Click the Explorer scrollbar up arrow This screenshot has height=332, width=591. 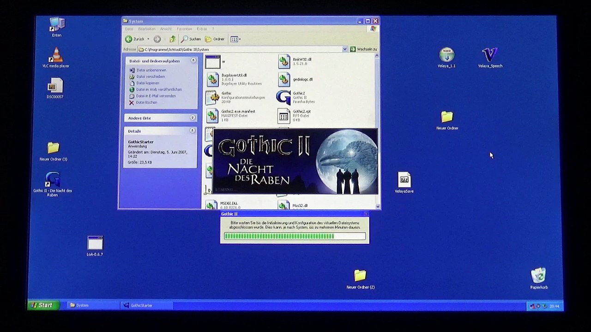(x=377, y=56)
